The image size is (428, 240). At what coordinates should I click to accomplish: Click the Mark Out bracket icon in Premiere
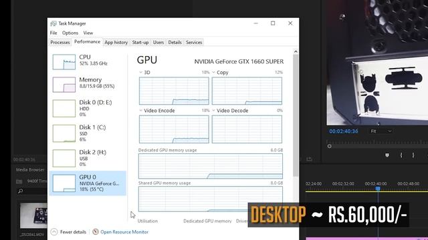point(413,155)
